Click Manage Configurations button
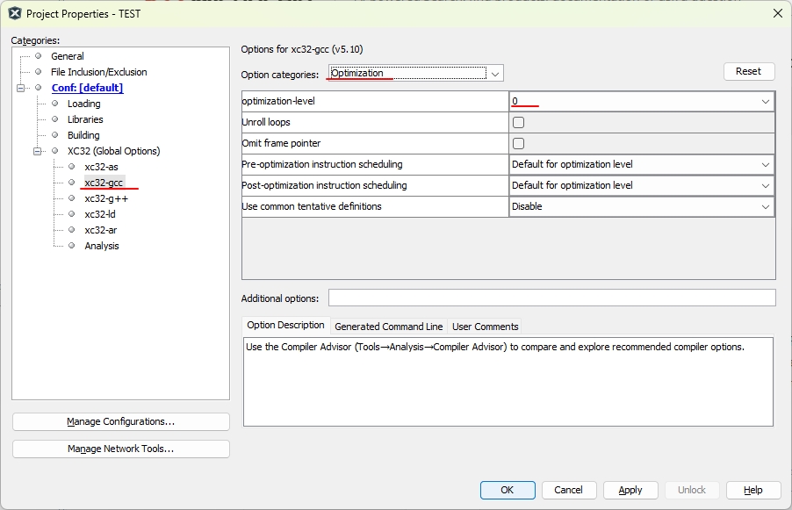 point(120,421)
